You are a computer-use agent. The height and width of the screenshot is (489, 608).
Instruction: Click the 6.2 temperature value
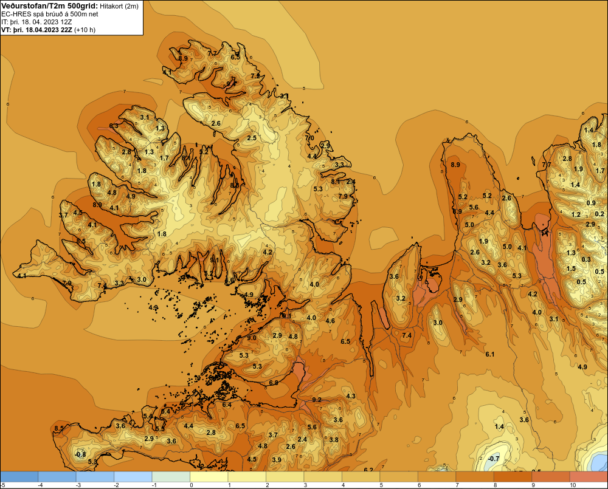coord(368,470)
